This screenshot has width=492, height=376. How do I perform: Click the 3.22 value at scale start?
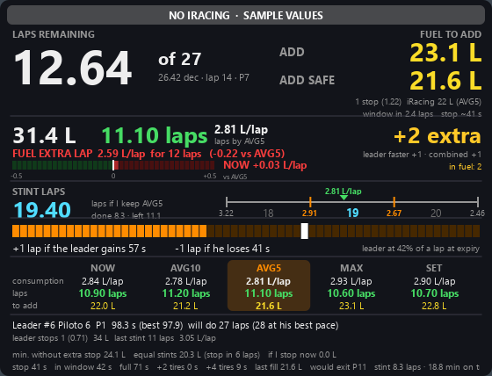(226, 213)
